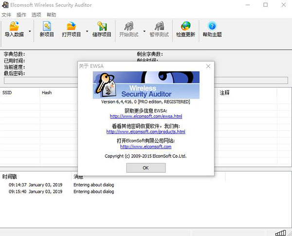This screenshot has width=292, height=236.
Task: Click the Total Dictionaries (字典总数) label
Action: point(14,54)
